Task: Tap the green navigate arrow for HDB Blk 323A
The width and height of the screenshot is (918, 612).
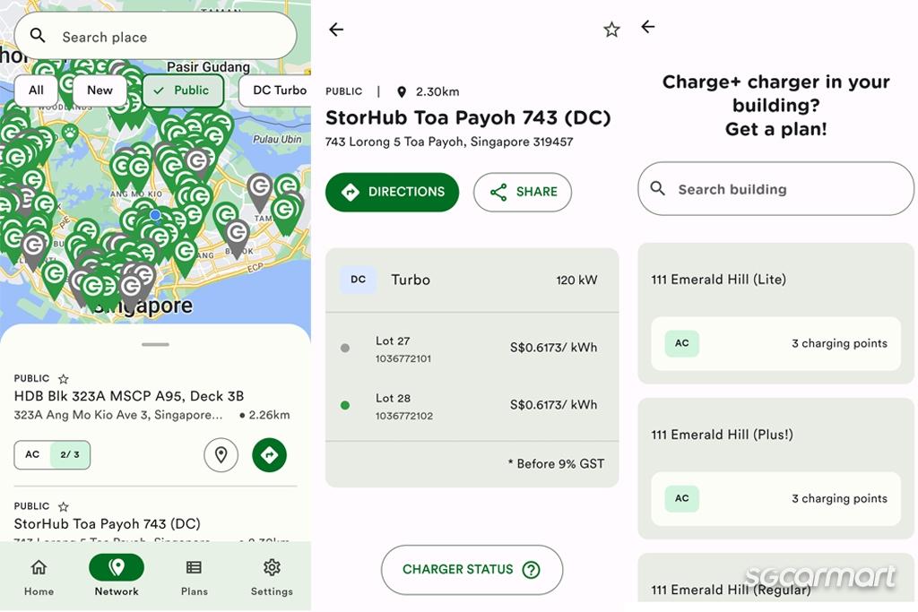Action: 269,455
